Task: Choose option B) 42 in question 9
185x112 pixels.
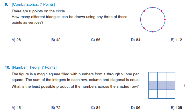Action: pos(56,40)
